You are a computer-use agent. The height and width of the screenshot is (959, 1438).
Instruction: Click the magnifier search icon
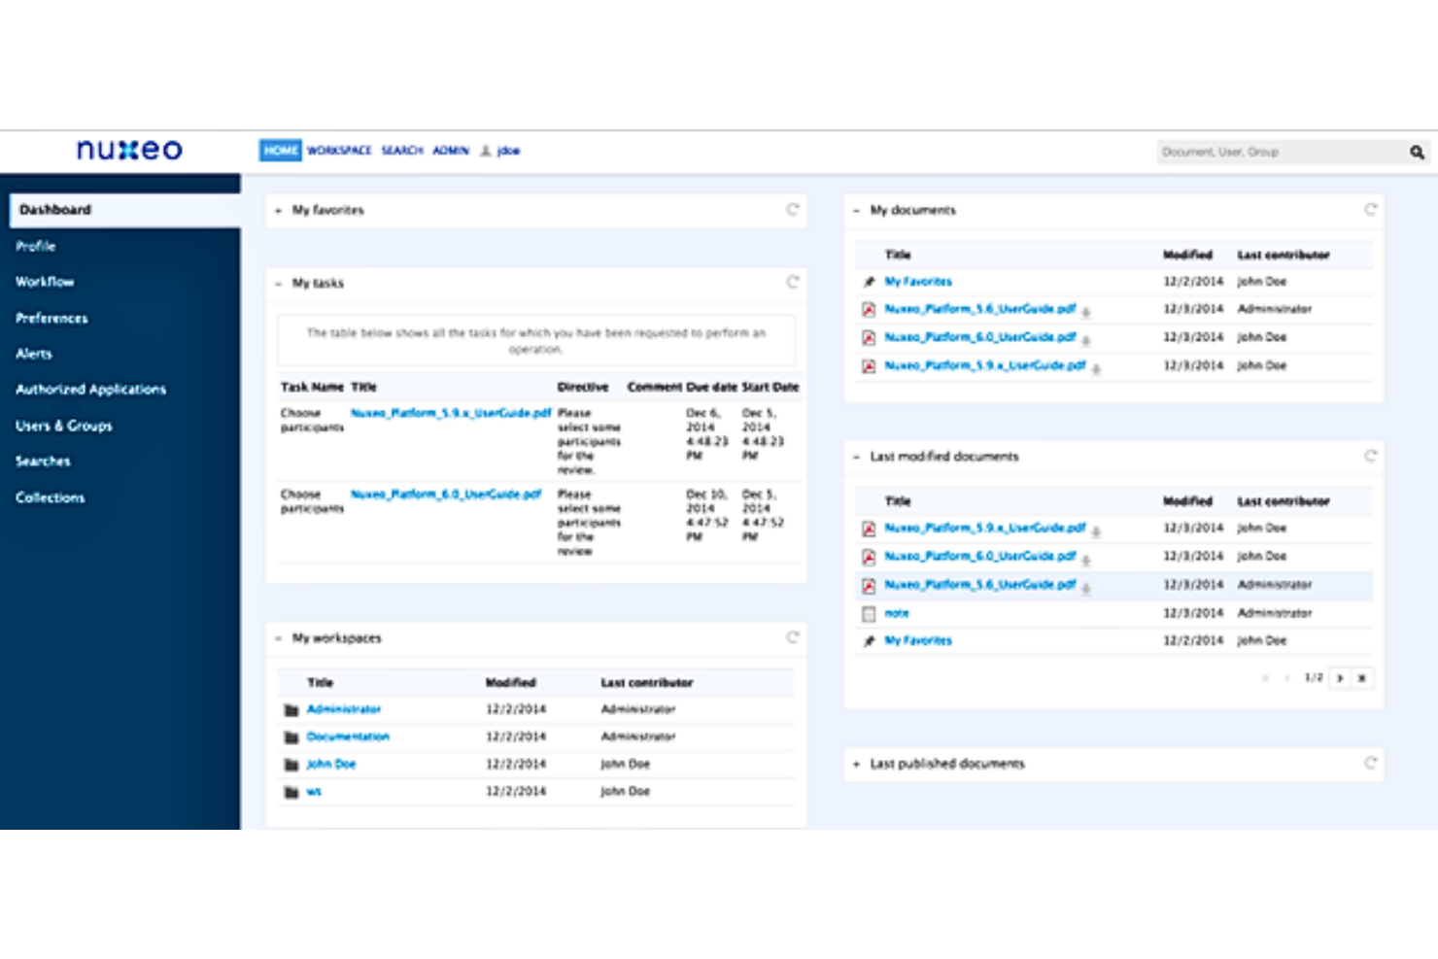(1418, 152)
